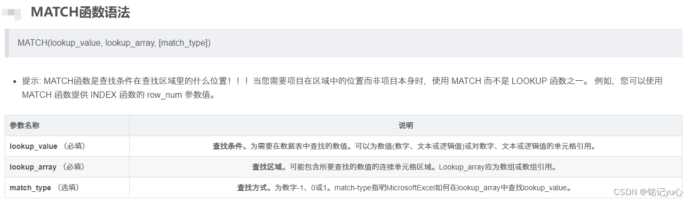Click [match_type] in the syntax line
This screenshot has width=691, height=202.
point(183,43)
